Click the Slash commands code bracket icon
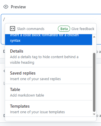The height and width of the screenshot is (126, 101). (x=13, y=28)
